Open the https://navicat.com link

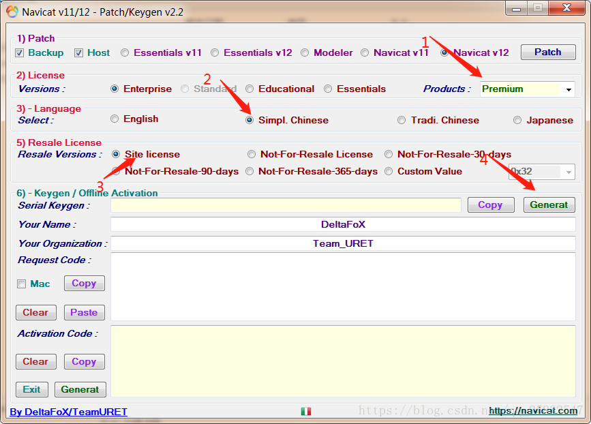[533, 411]
